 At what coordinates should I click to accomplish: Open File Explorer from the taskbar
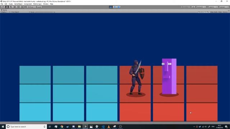coord(79,126)
